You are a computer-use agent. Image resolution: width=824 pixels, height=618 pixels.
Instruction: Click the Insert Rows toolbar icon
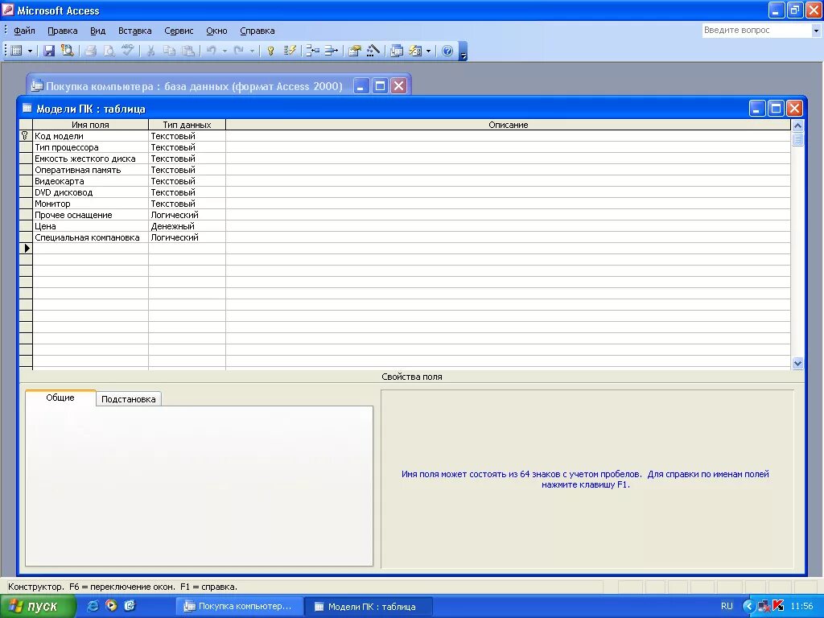tap(313, 51)
